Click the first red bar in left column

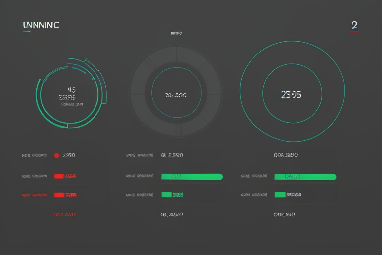point(59,176)
